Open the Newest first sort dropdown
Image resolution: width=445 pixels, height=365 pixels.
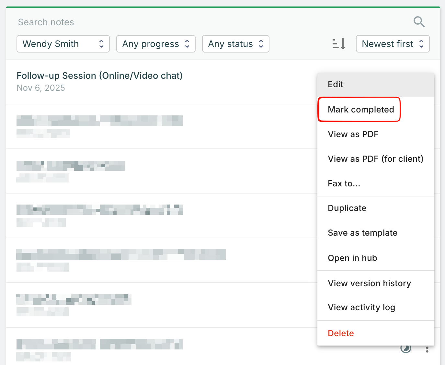[x=393, y=44]
